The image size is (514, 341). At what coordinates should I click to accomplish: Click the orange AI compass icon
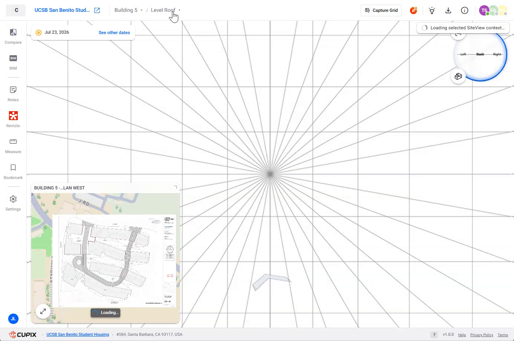click(x=413, y=10)
